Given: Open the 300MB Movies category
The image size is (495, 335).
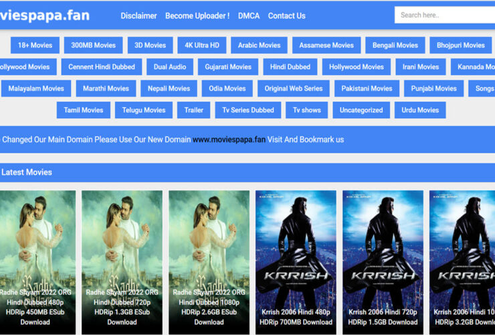Looking at the screenshot, I should (94, 46).
